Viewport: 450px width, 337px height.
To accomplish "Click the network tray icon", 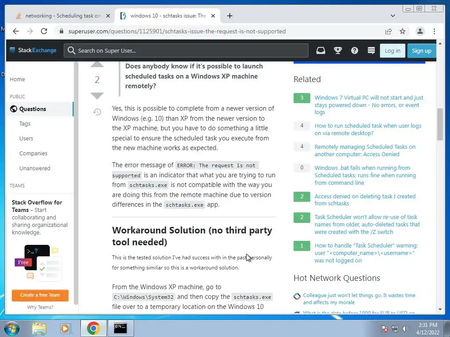I will click(x=395, y=329).
